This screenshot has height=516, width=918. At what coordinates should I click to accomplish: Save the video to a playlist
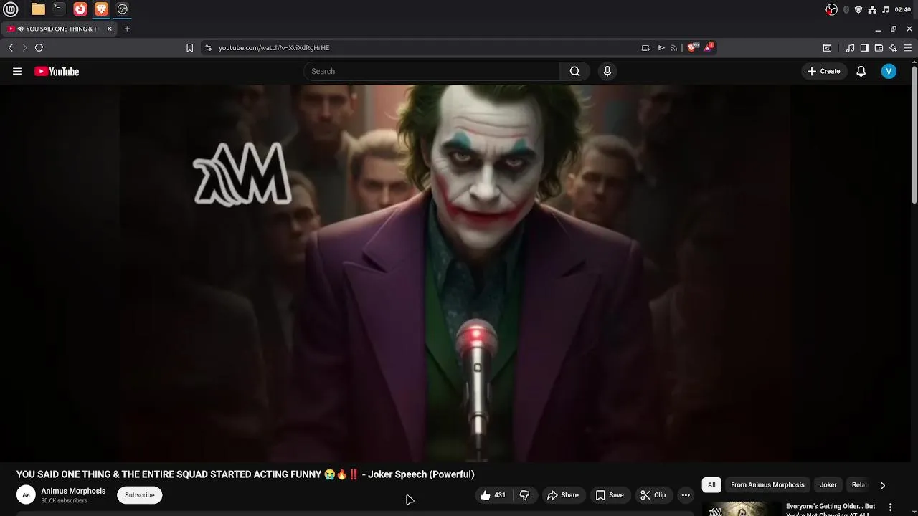610,495
